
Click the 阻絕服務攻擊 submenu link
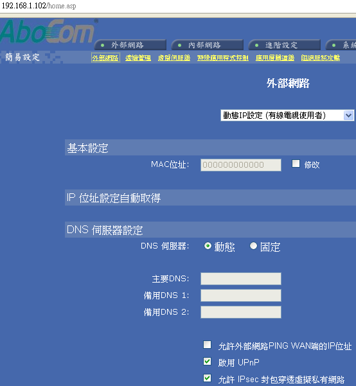pyautogui.click(x=321, y=58)
